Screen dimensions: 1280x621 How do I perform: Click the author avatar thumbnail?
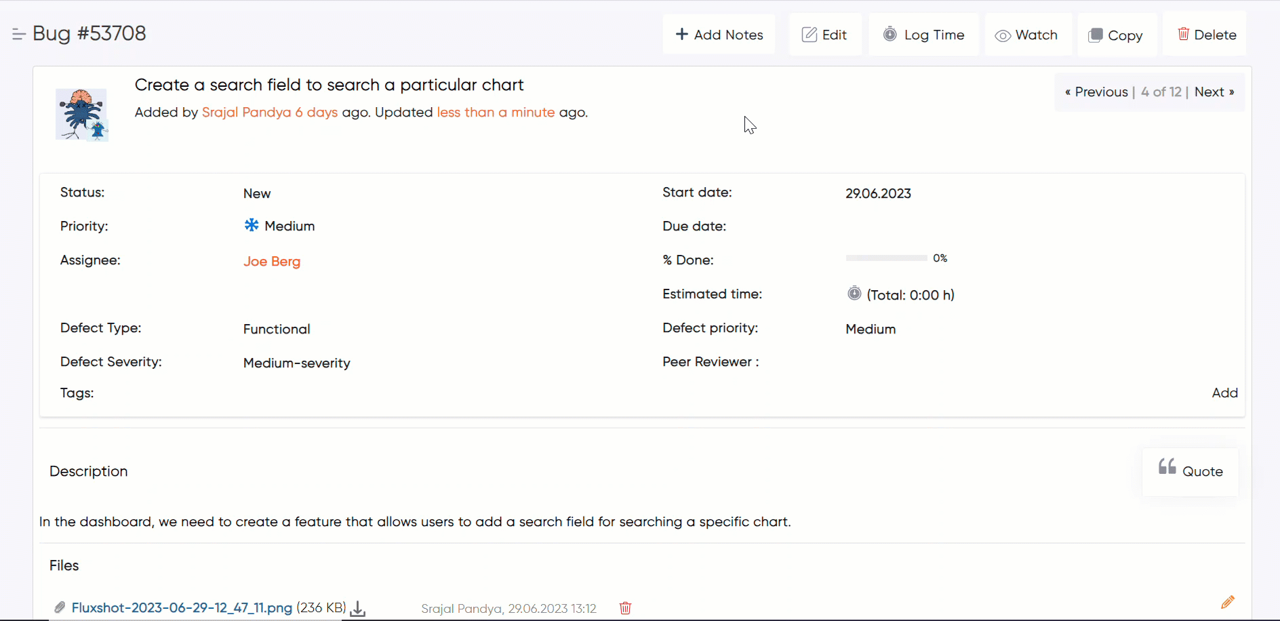81,114
